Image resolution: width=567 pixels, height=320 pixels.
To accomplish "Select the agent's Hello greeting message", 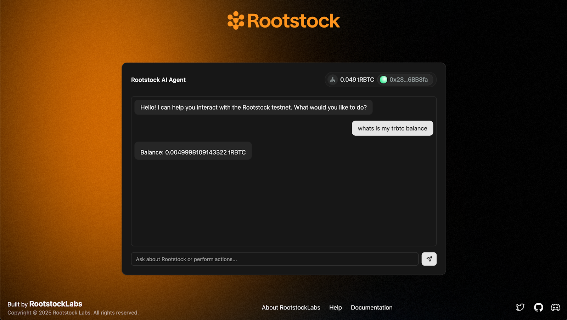I will (253, 107).
